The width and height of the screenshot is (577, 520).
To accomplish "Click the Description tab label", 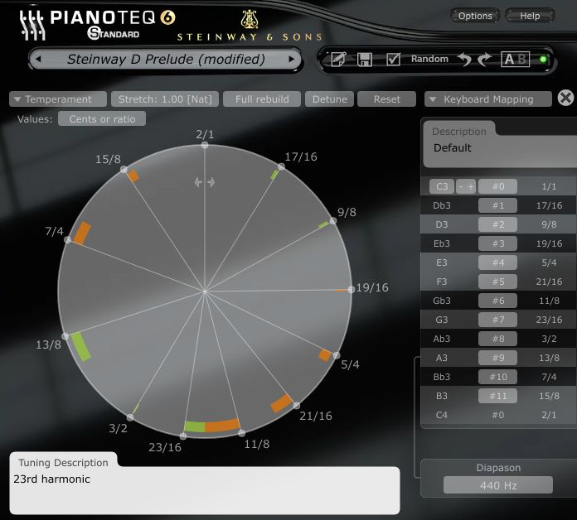I will pos(459,132).
